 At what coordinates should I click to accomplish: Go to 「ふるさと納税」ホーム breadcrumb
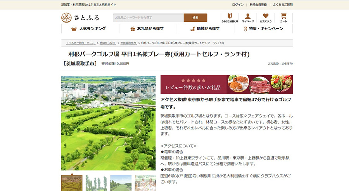click(x=80, y=43)
